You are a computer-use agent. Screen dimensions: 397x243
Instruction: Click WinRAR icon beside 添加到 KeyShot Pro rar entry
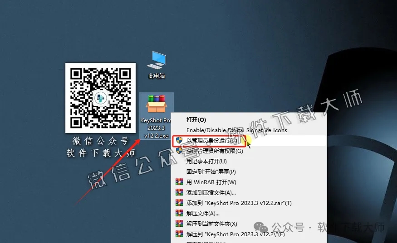[179, 203]
